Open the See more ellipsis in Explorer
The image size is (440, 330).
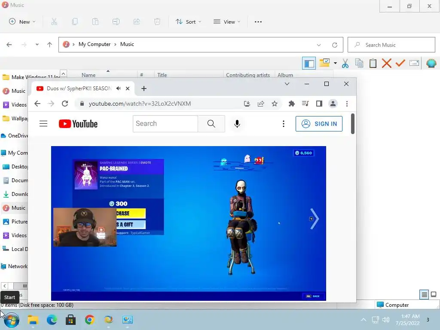pyautogui.click(x=258, y=21)
